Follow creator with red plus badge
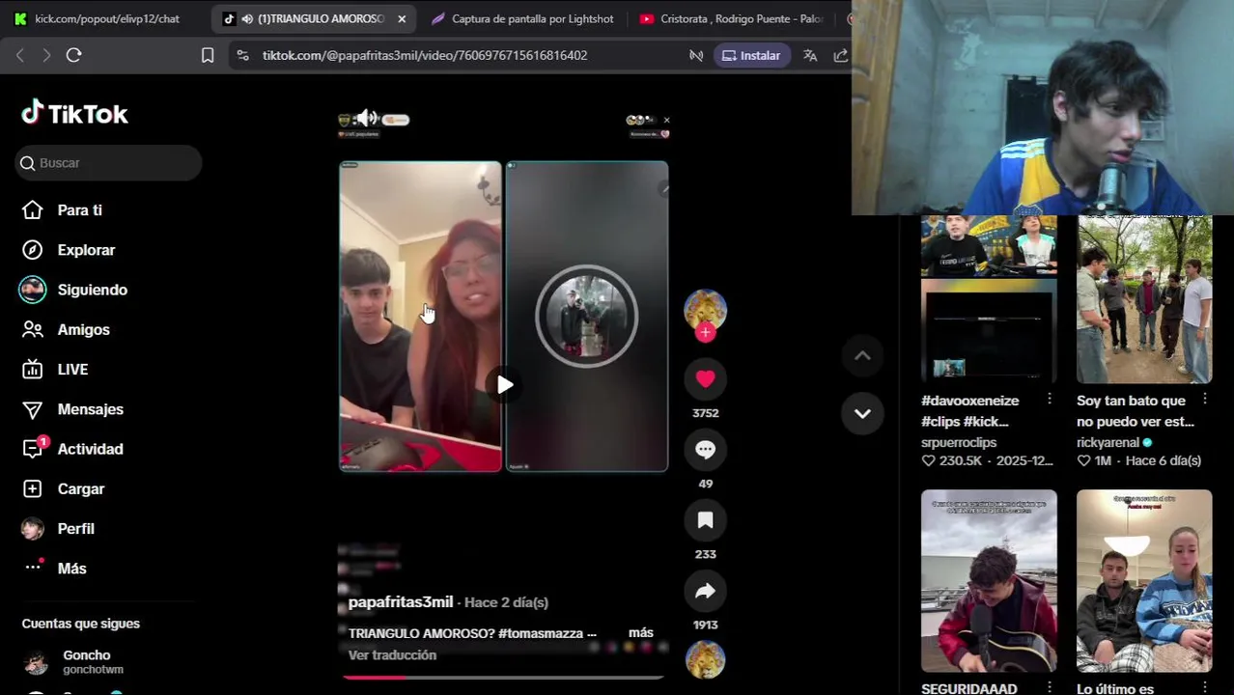 (x=705, y=333)
